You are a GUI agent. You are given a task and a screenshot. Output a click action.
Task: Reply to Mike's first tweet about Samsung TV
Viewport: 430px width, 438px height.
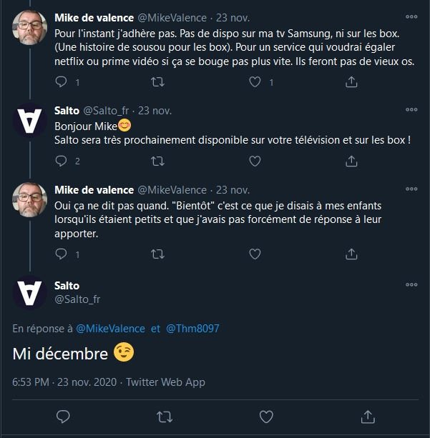pos(62,82)
